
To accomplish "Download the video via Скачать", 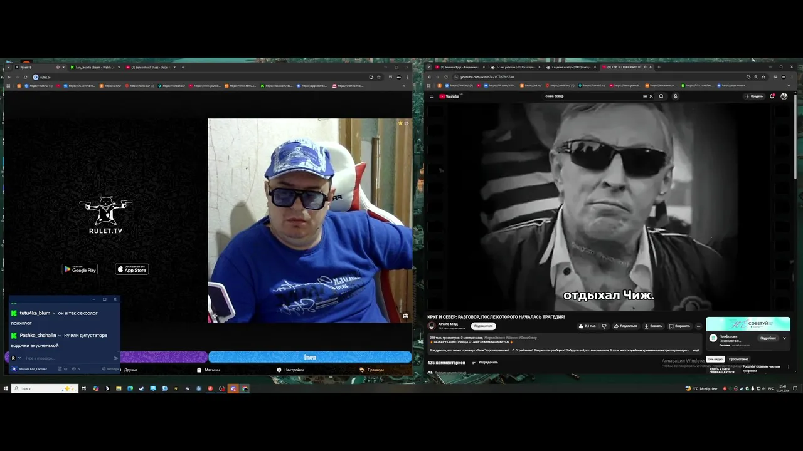I will [x=653, y=326].
